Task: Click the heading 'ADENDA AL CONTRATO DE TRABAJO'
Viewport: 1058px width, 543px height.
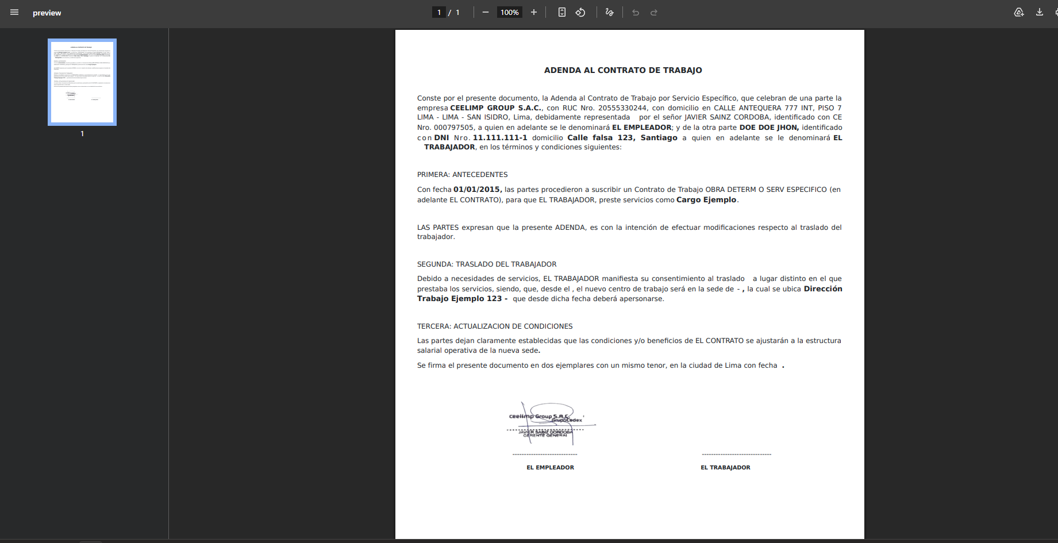Action: coord(623,70)
